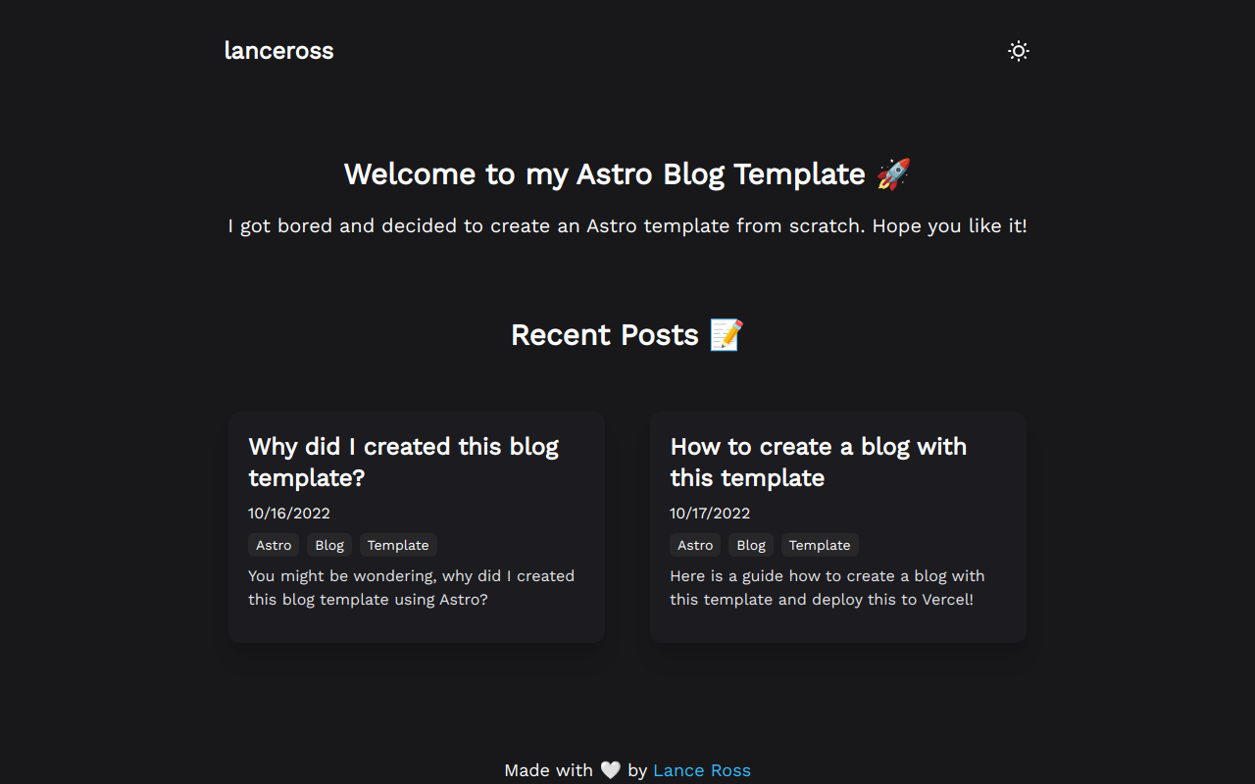1255x784 pixels.
Task: Click the heart emoji in the footer
Action: [x=611, y=769]
